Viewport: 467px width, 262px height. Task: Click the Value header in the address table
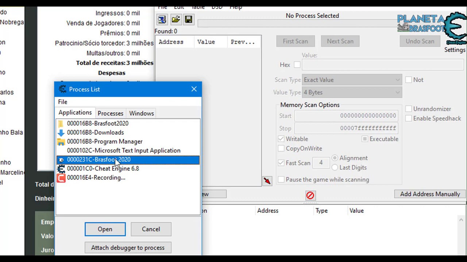(356, 211)
